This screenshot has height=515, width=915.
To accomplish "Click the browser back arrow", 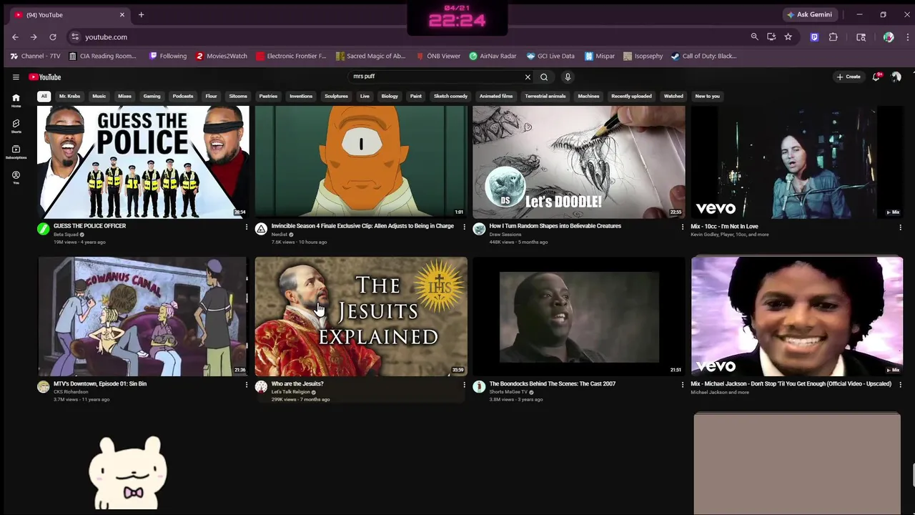I will coord(15,36).
